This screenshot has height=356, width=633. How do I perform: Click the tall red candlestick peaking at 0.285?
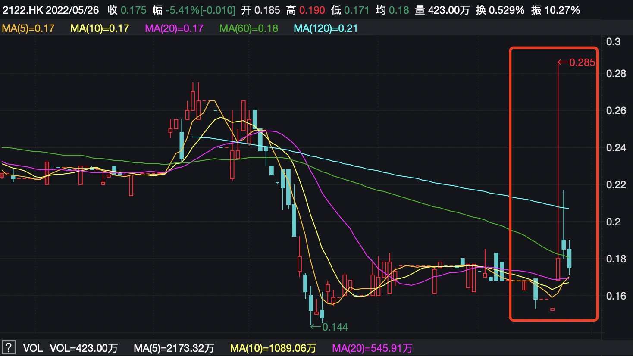pos(558,172)
